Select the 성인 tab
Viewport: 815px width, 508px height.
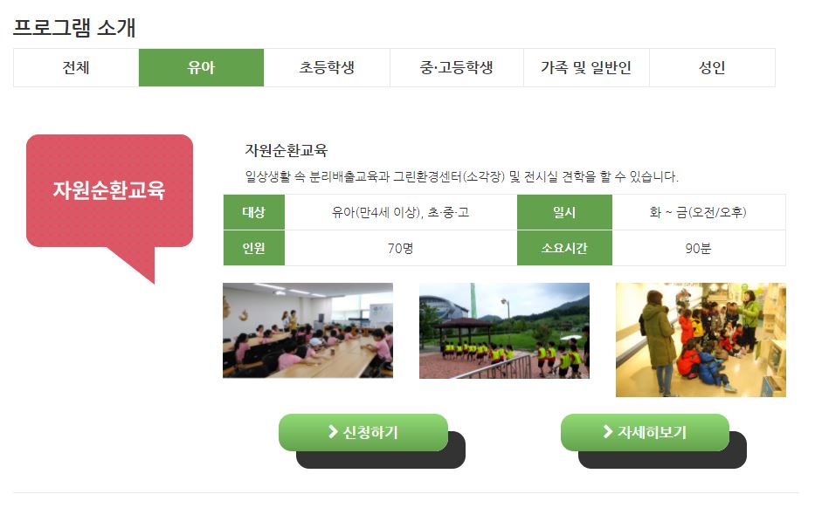[712, 67]
